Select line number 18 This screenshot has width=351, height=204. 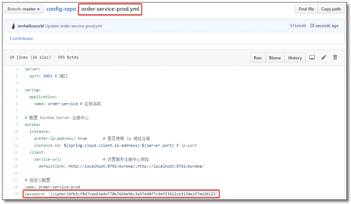tap(15, 187)
